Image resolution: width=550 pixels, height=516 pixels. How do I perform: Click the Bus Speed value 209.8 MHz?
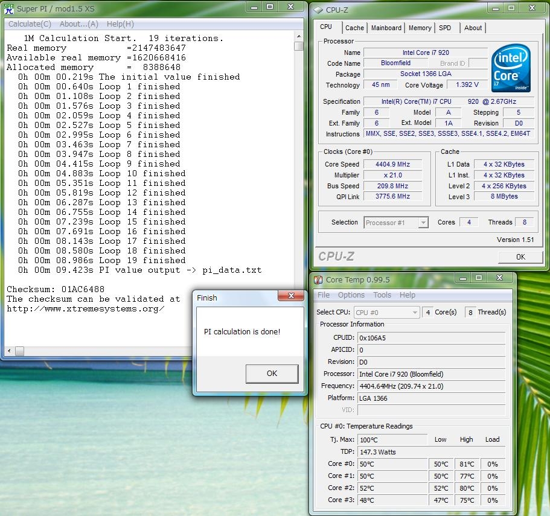392,186
